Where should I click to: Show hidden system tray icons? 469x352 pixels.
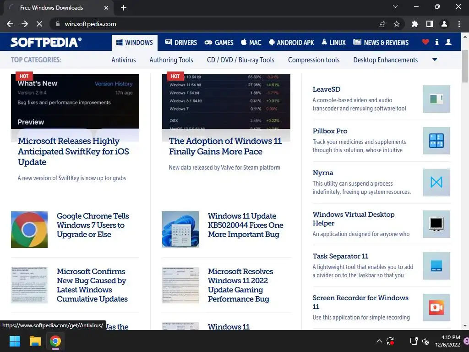(x=379, y=341)
